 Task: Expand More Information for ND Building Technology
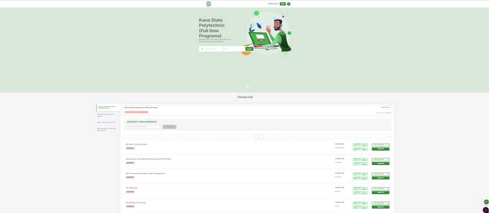(x=380, y=203)
